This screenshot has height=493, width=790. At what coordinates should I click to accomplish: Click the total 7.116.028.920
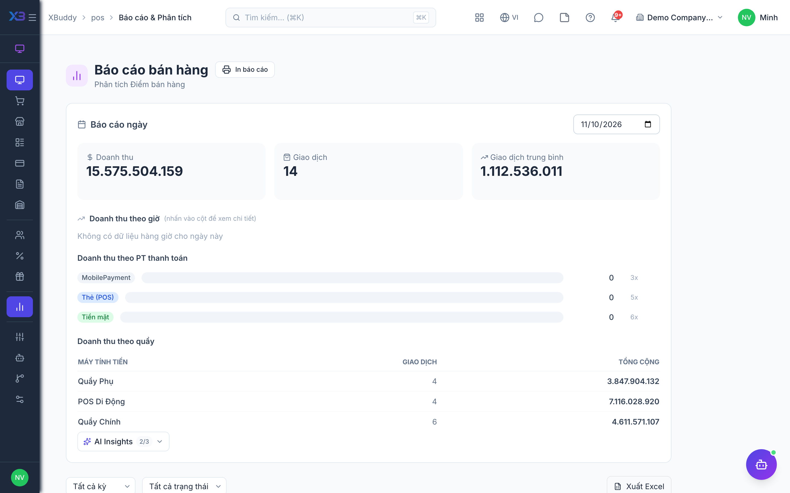634,401
